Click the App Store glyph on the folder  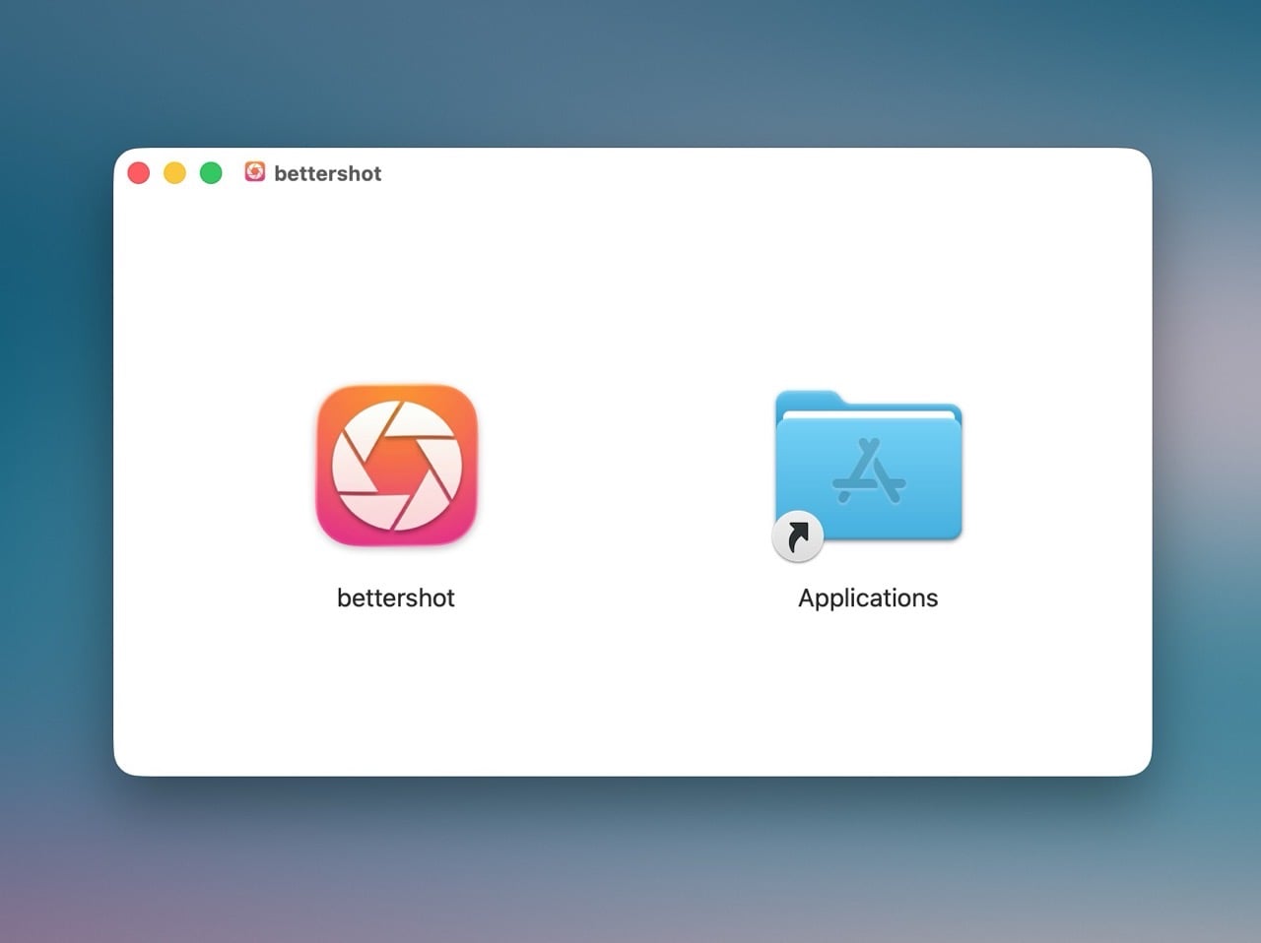(868, 474)
